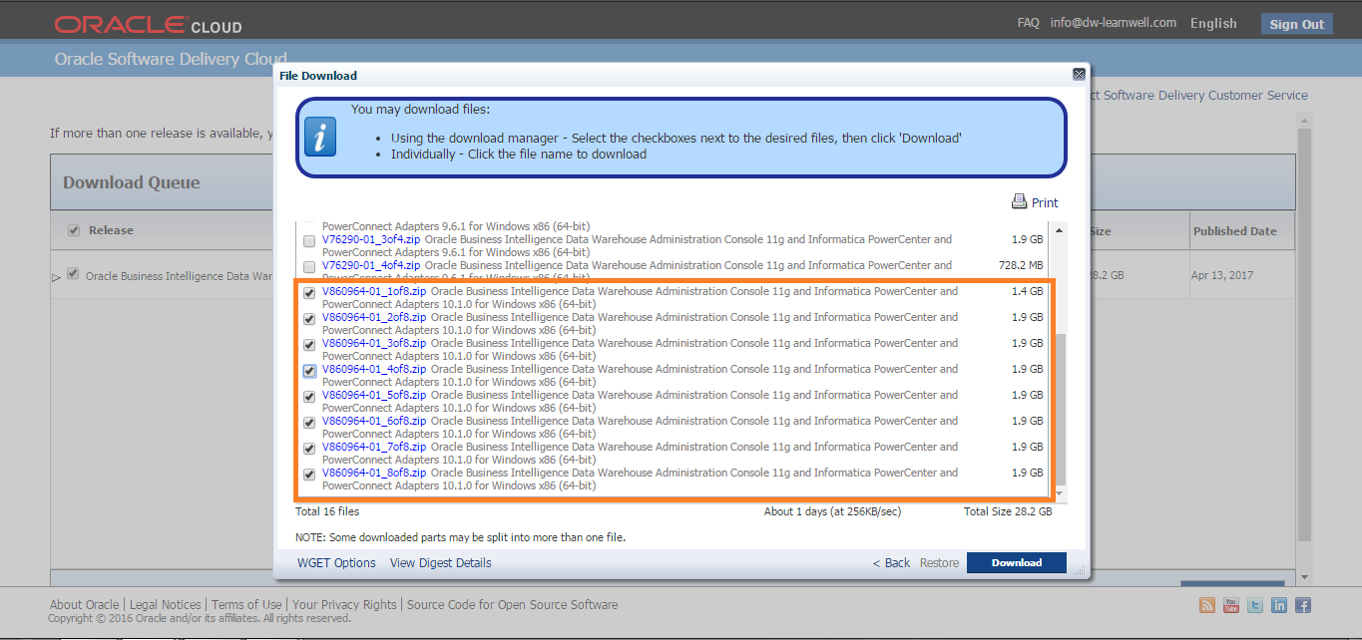
Task: Click the Back link in dialog
Action: point(891,563)
